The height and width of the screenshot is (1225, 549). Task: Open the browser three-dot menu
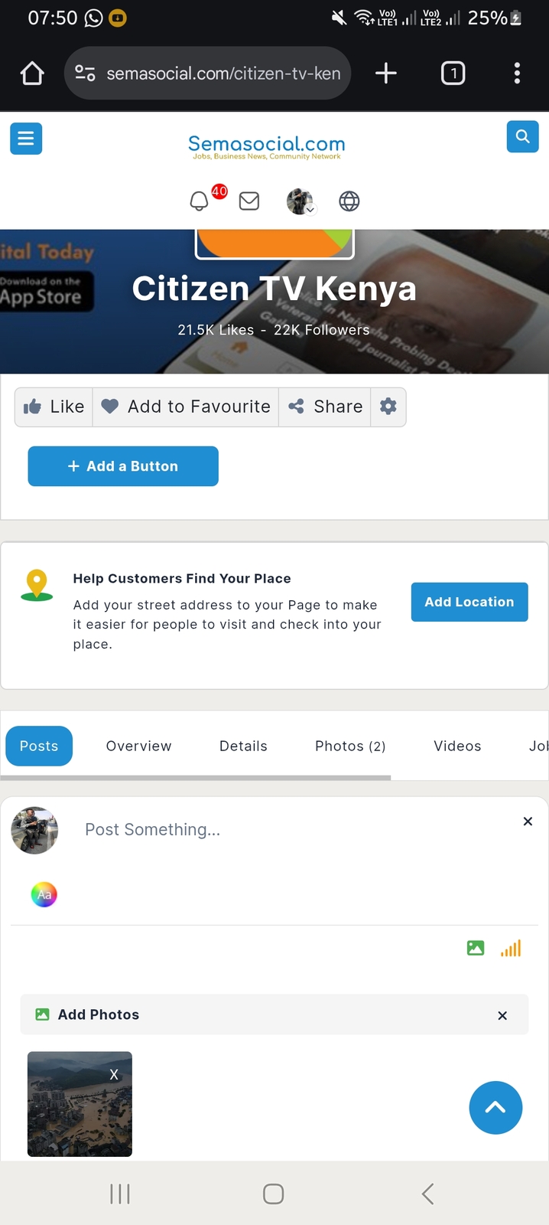click(517, 73)
